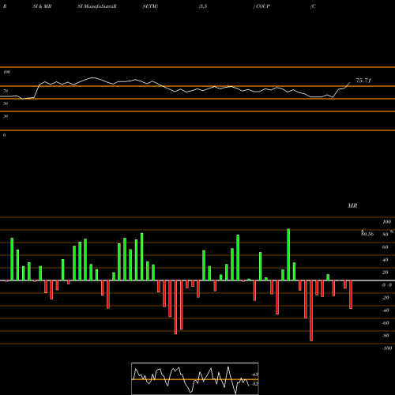Click the 'SI(TM)' header text
The image size is (395, 395).
point(150,6)
